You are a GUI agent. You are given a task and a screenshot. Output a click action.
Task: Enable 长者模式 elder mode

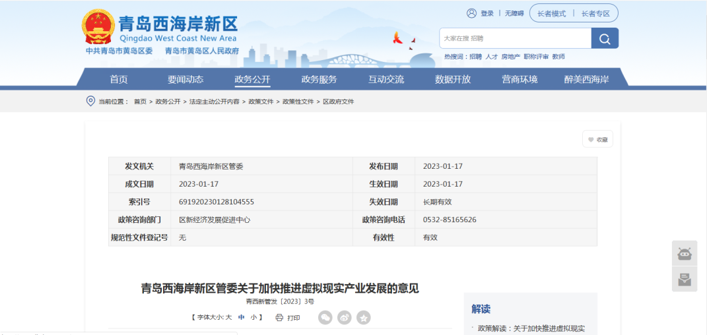[x=551, y=13]
